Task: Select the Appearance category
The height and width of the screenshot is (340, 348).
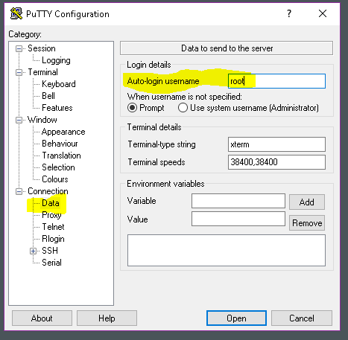Action: (x=63, y=132)
